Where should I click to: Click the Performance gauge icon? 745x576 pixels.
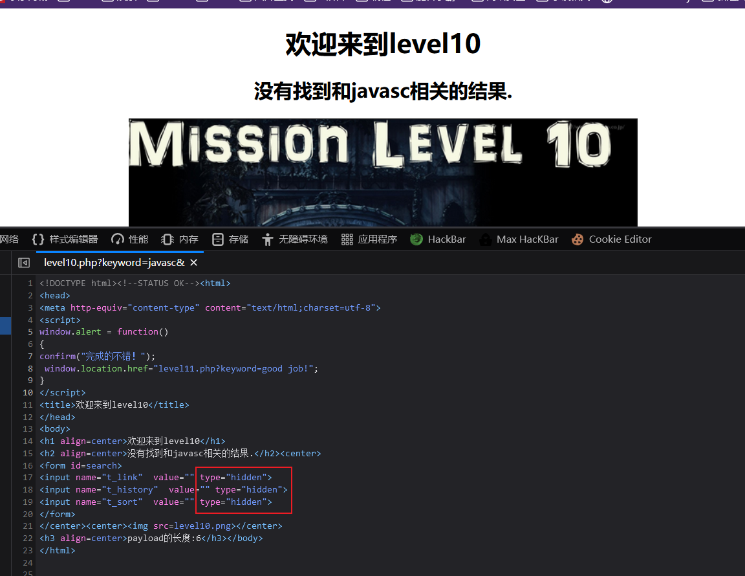tap(117, 239)
